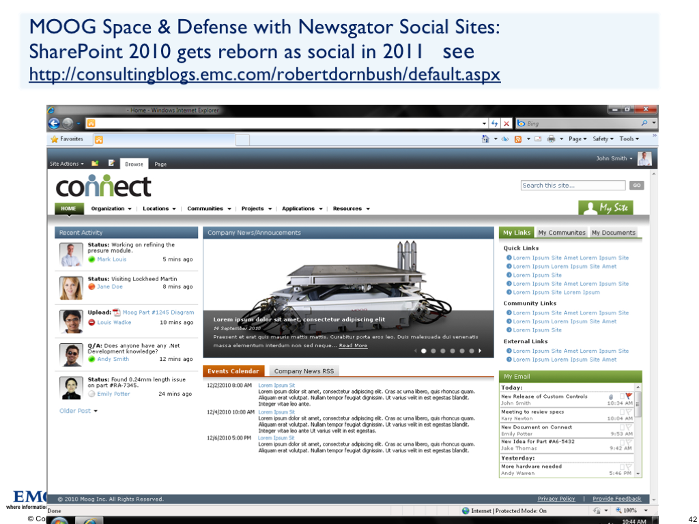Click the green HOME navigation button

click(x=69, y=209)
